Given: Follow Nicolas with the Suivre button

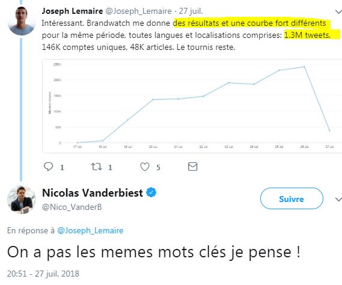Looking at the screenshot, I should [x=292, y=198].
